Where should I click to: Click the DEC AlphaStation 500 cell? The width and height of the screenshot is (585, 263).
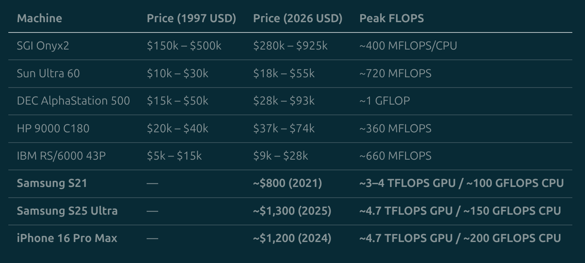pos(73,101)
